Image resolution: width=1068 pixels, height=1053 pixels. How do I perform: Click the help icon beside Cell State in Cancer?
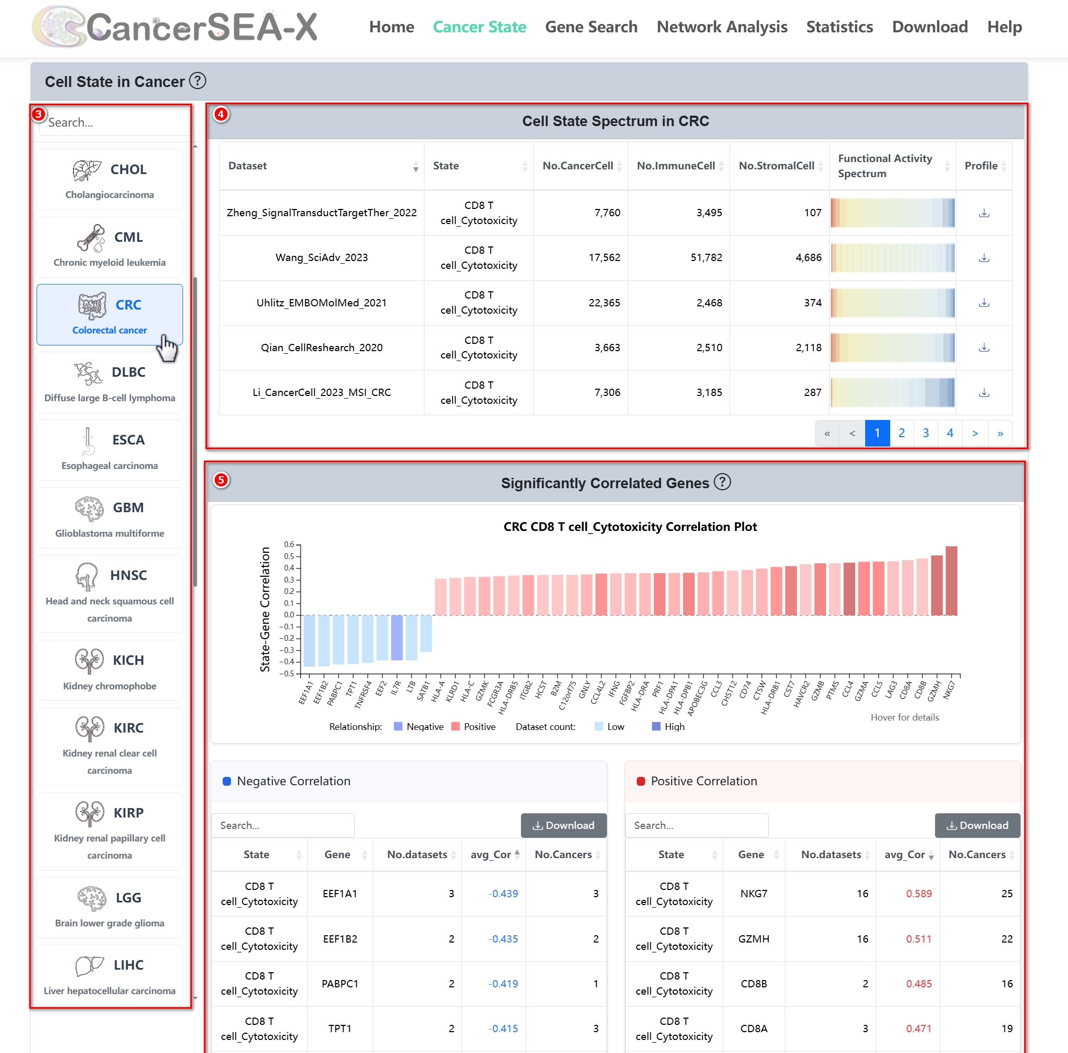(x=197, y=81)
